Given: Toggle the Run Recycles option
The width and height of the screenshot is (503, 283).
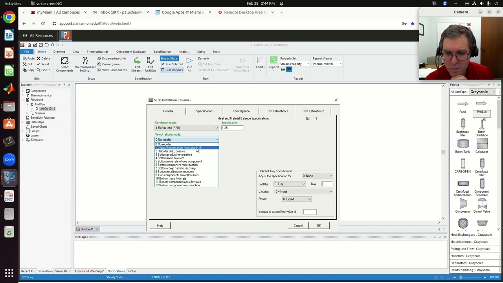Looking at the screenshot, I should coord(172,70).
